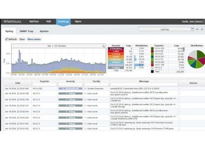Screen dimensions: 205x153
Task: Click facility 3 - System Daemons cell
Action: [94, 89]
